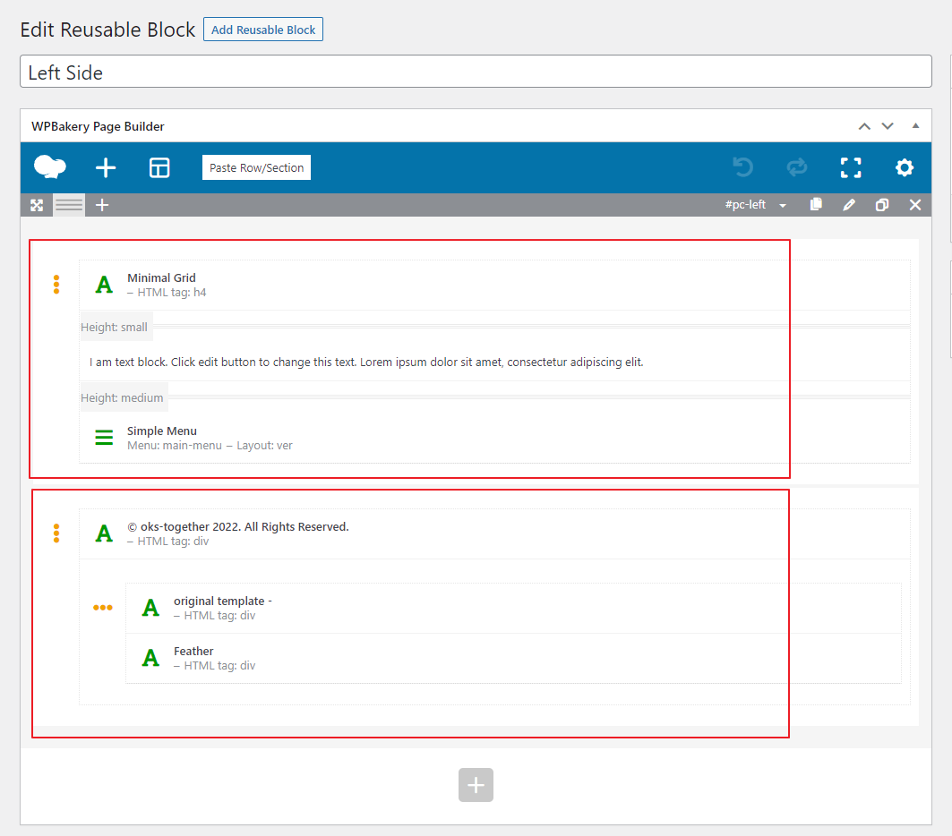Open page settings gear icon
The image size is (952, 836).
click(x=904, y=167)
